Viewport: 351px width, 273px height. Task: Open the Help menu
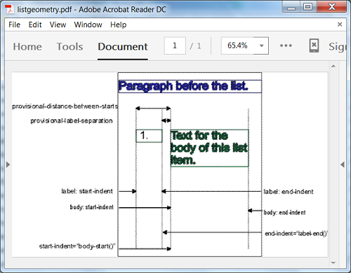(x=118, y=24)
